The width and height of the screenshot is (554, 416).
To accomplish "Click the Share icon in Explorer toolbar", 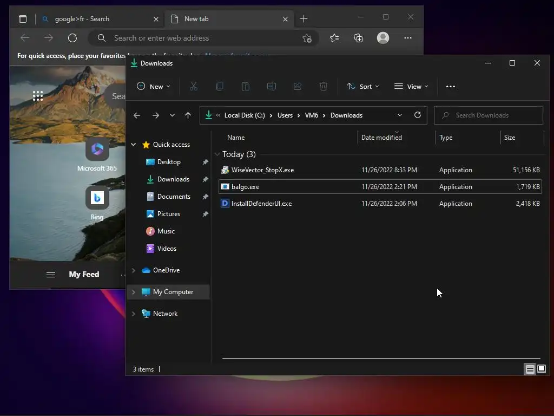I will (298, 86).
